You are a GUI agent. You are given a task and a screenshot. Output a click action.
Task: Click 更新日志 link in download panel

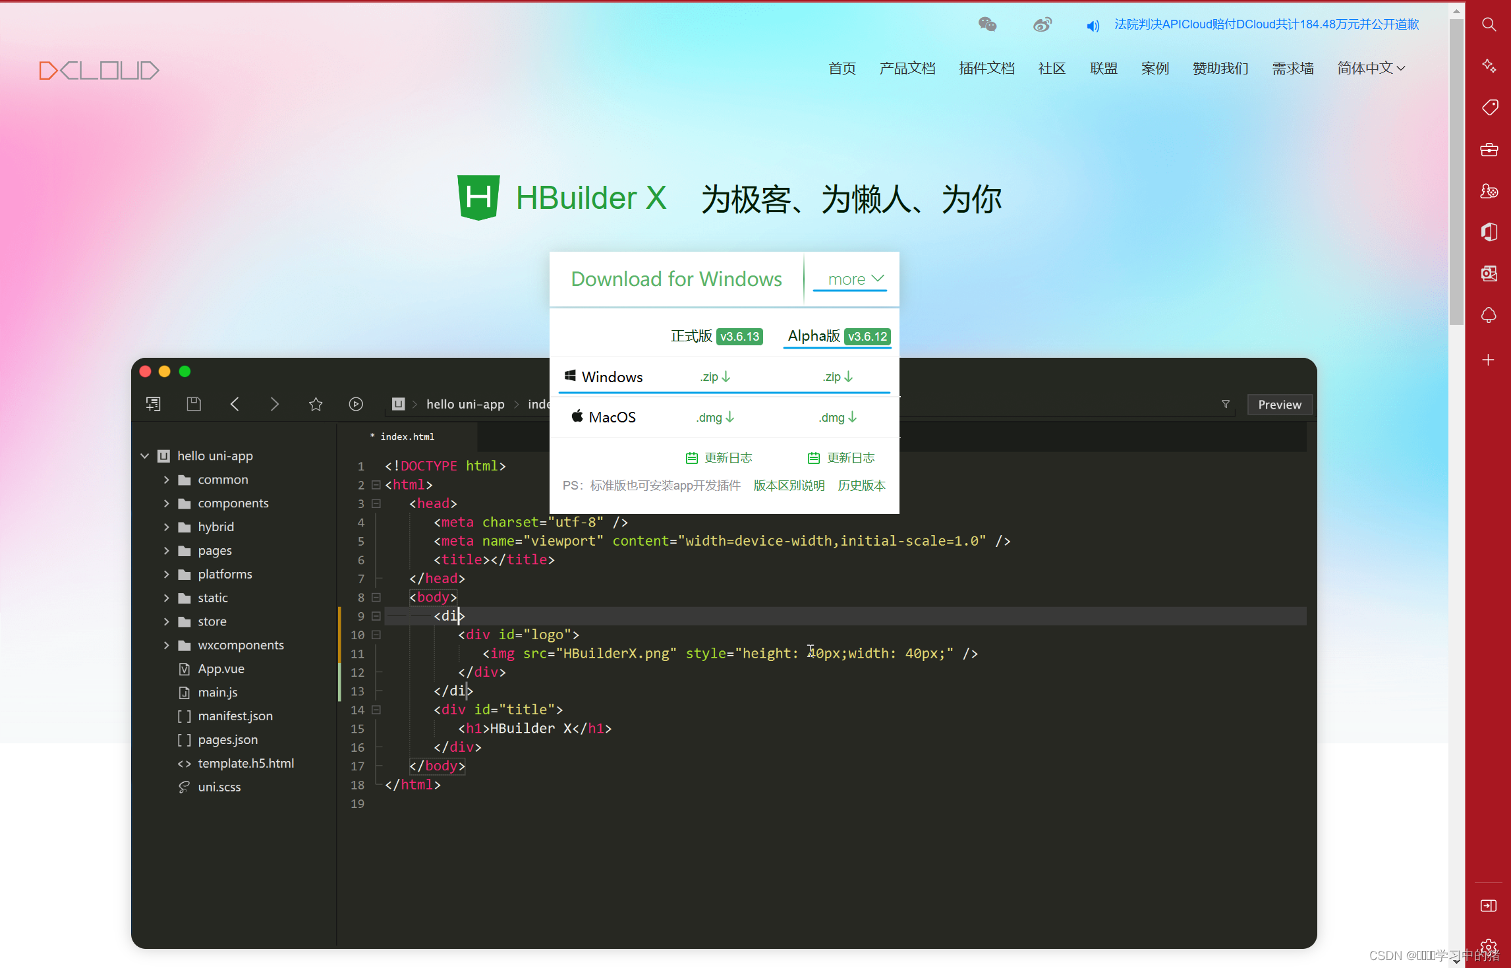[x=722, y=458]
